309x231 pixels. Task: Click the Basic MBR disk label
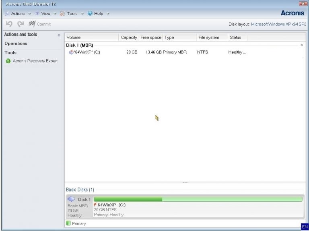(x=78, y=206)
